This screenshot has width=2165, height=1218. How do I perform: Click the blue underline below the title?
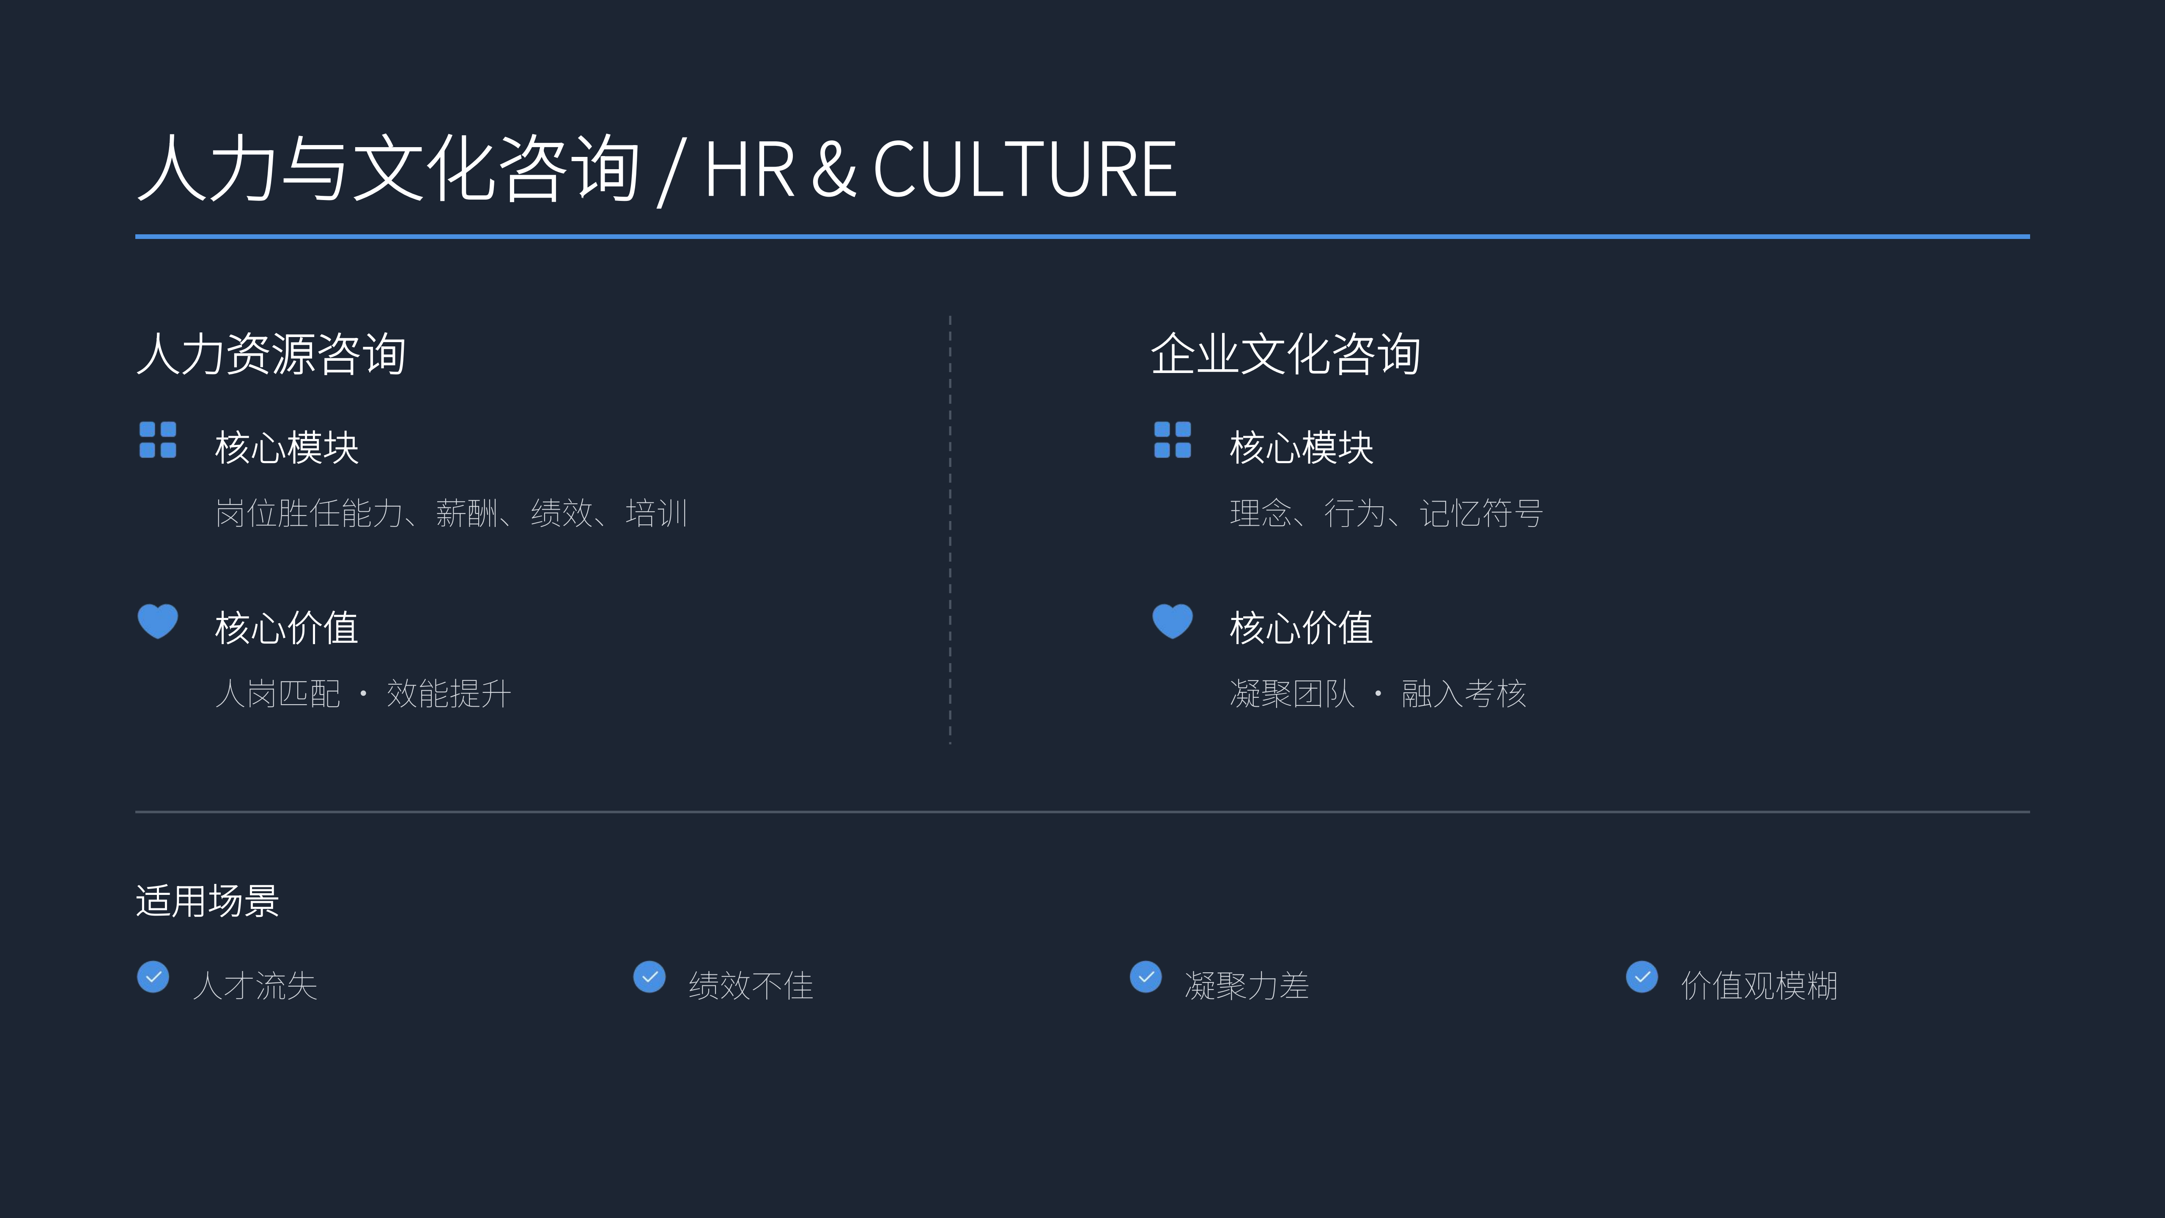1082,236
